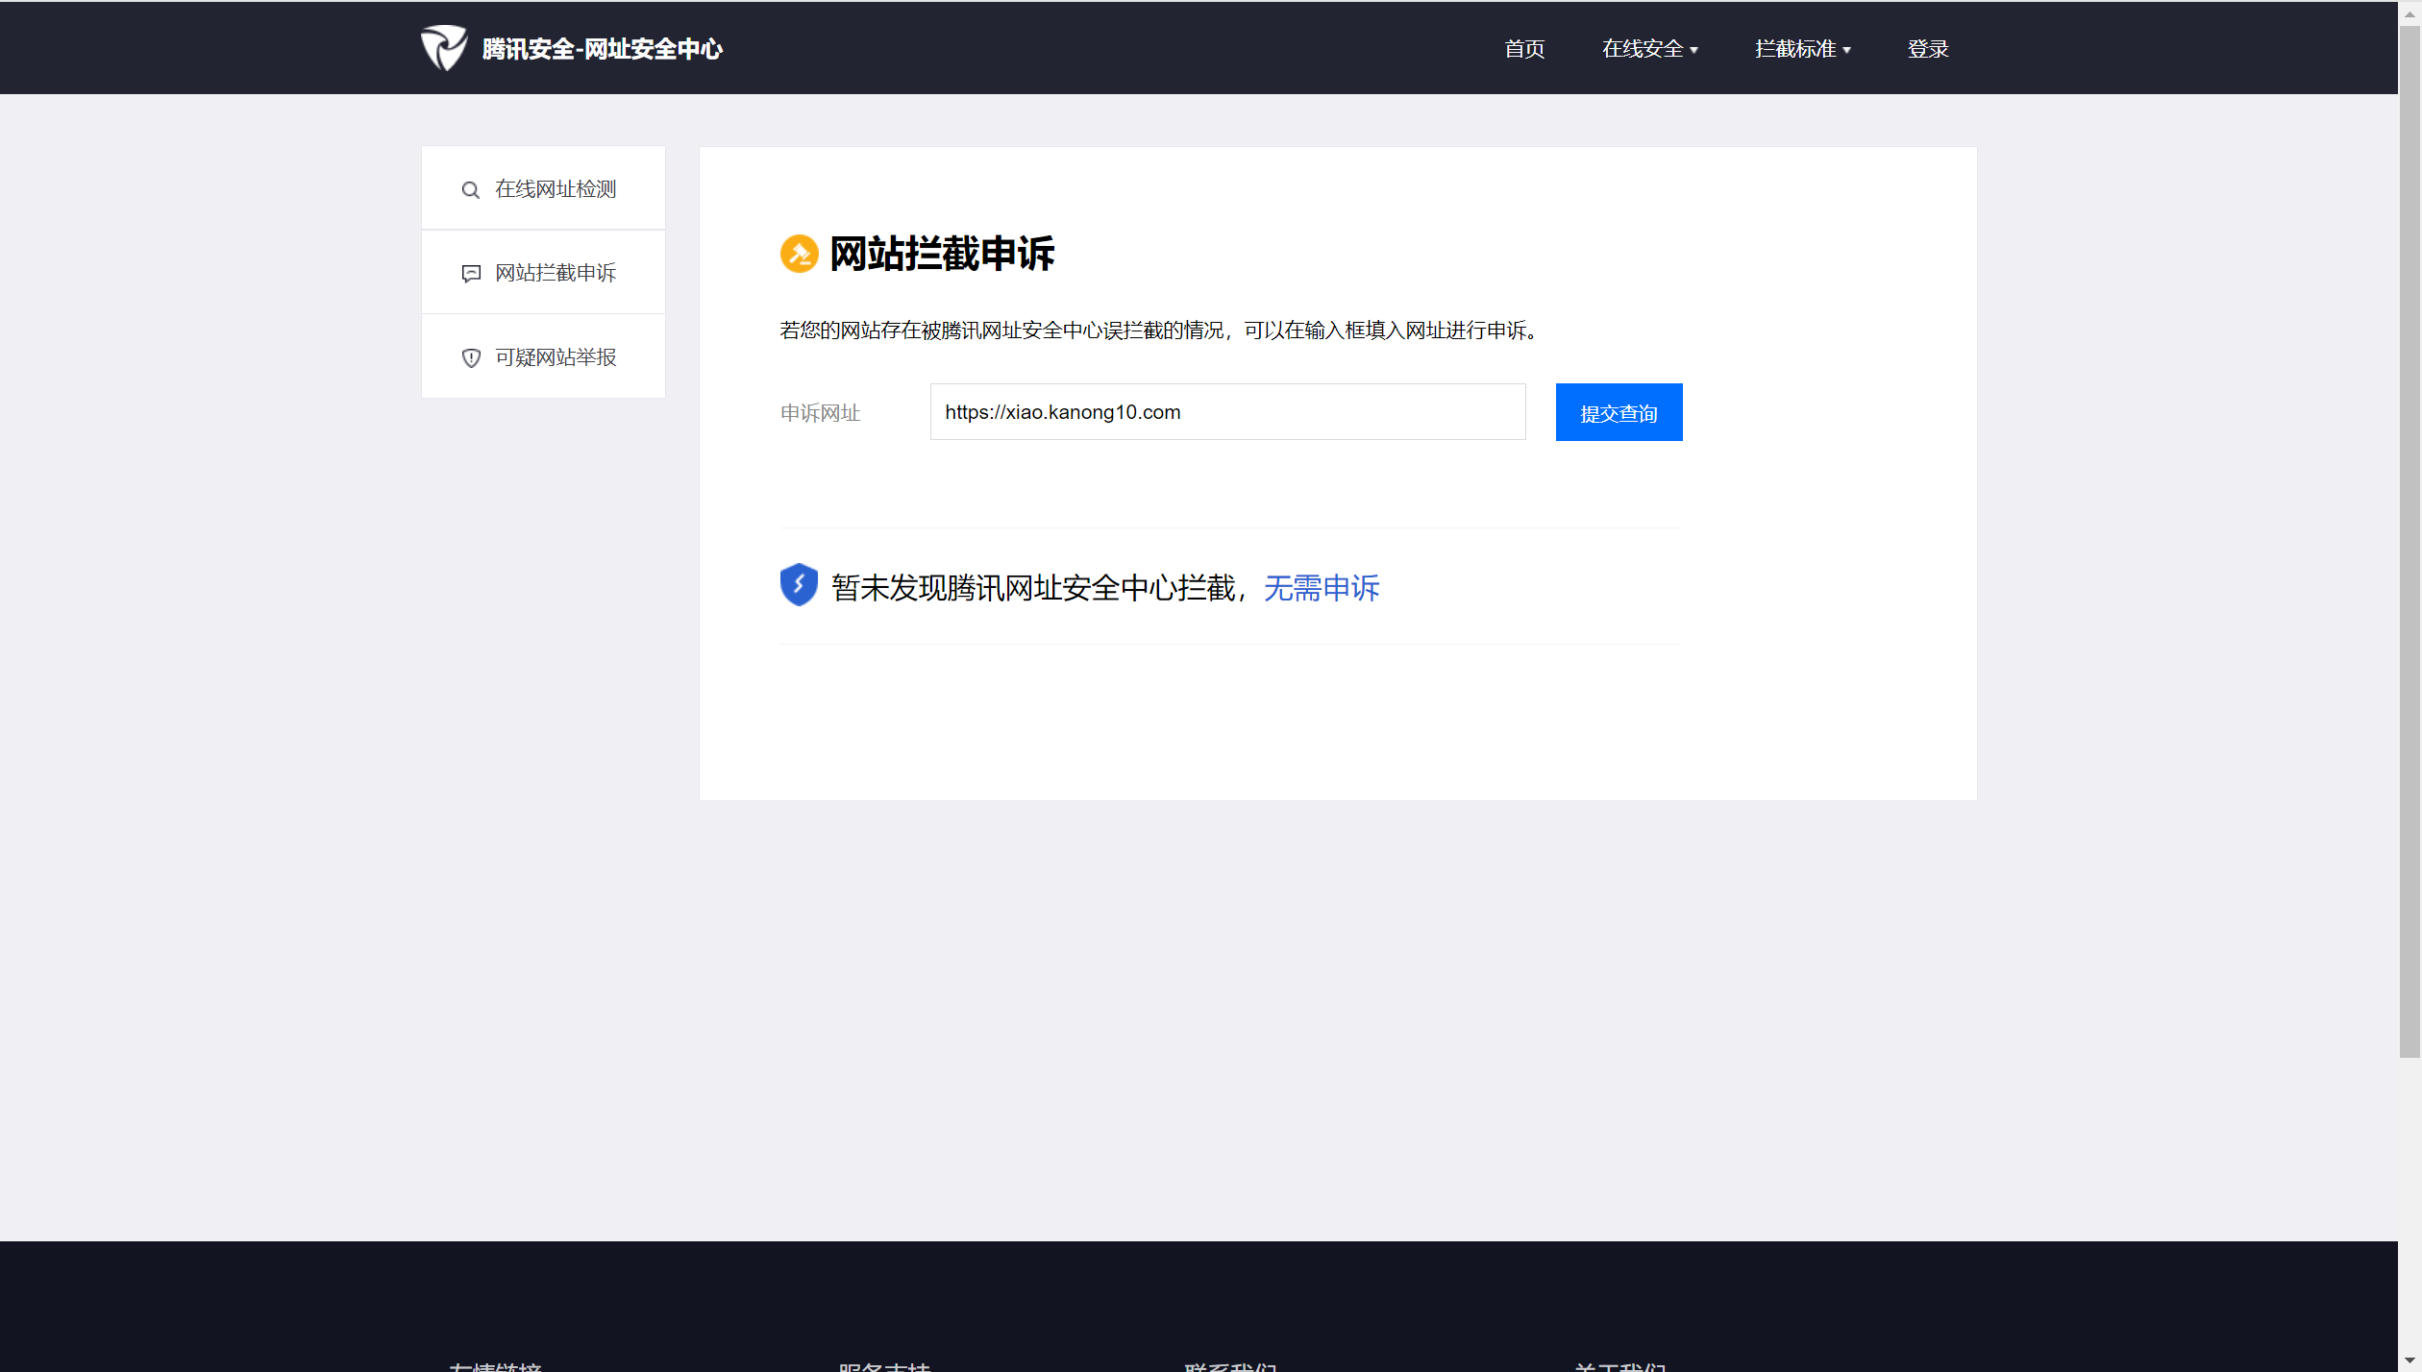Focus the 申诉网址 URL input field
Image resolution: width=2422 pixels, height=1372 pixels.
[x=1227, y=412]
